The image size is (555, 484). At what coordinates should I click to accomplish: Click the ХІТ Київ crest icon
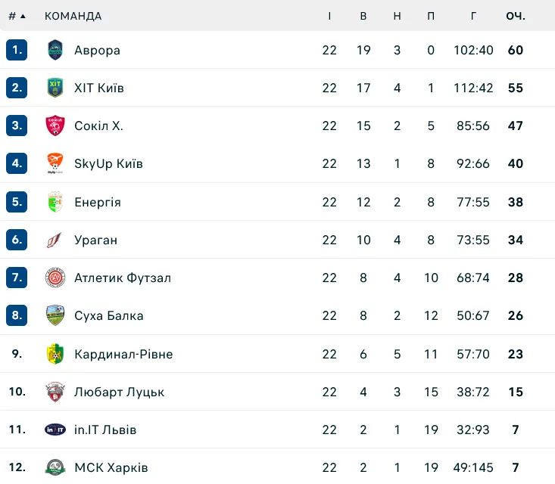click(x=55, y=88)
